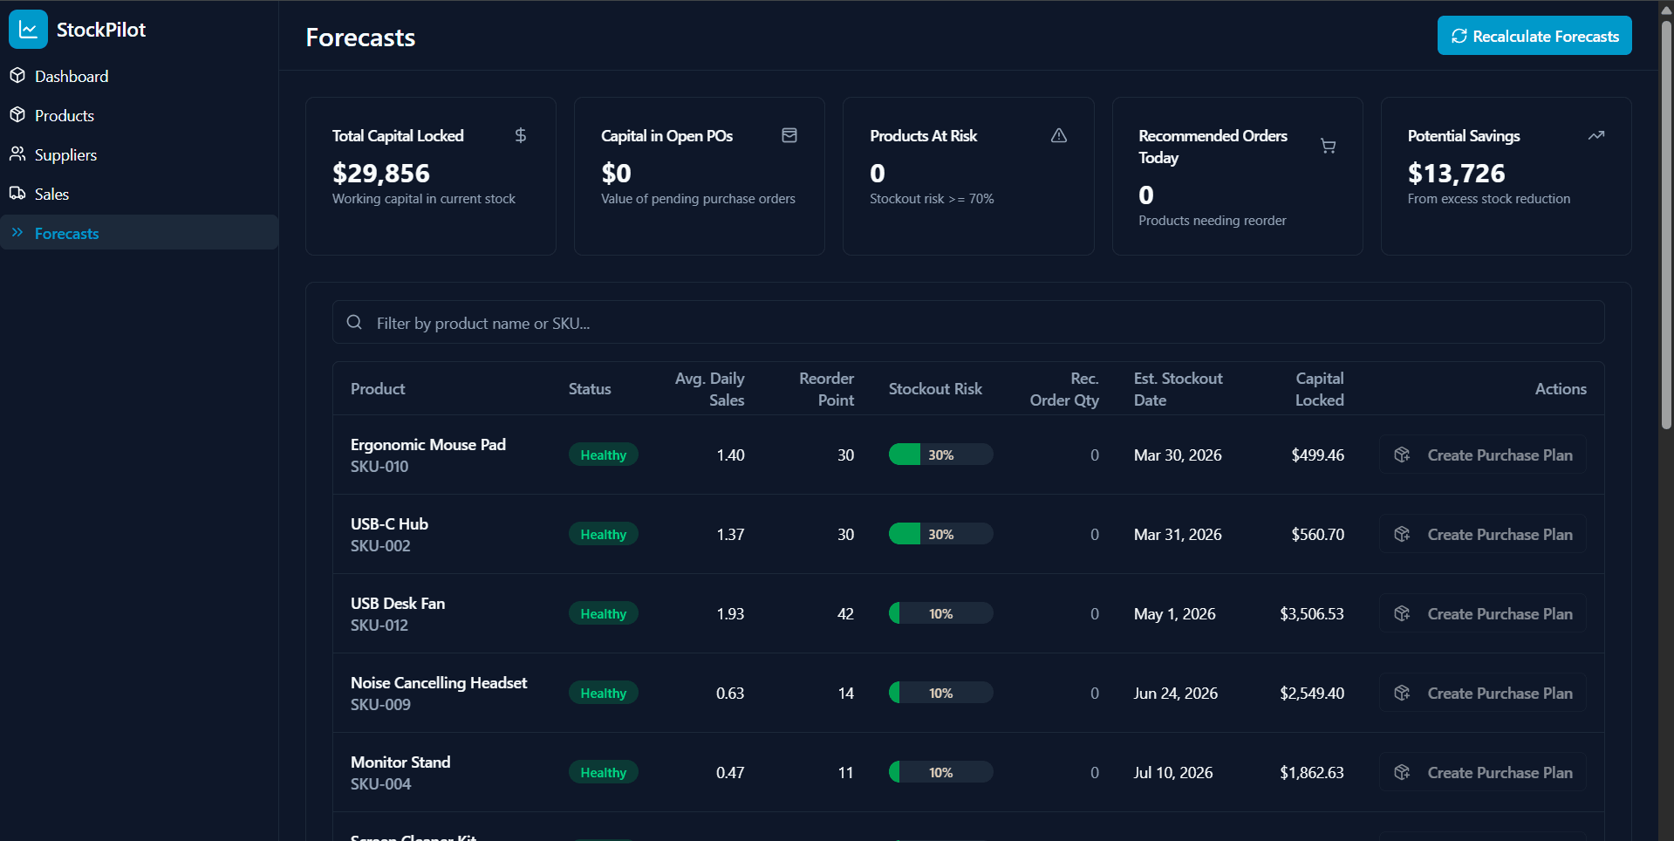Select the Dashboard box icon
This screenshot has width=1674, height=841.
click(x=18, y=76)
